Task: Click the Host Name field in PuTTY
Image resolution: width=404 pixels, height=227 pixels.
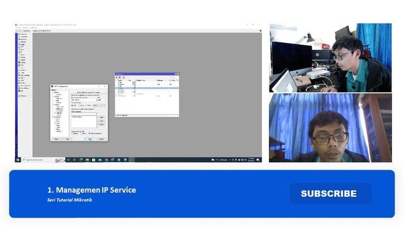Action: [84, 100]
